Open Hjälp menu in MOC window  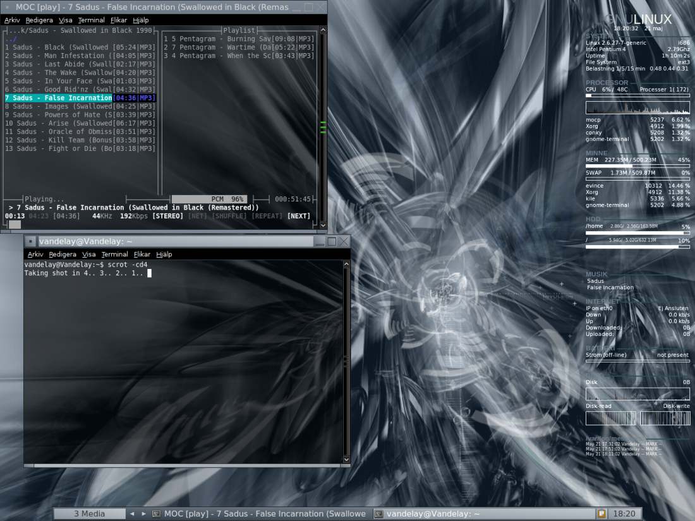[x=140, y=20]
